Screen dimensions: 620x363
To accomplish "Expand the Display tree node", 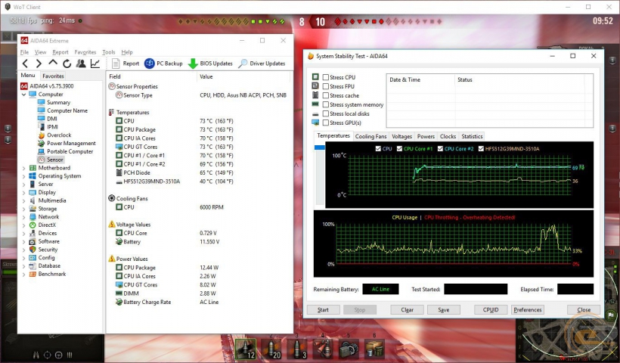I will tap(23, 193).
